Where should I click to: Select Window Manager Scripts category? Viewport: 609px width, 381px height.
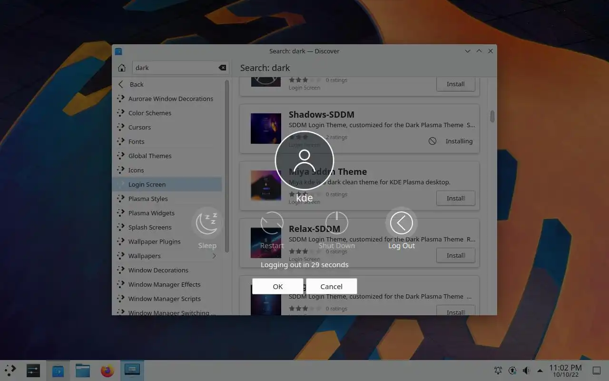click(x=167, y=299)
